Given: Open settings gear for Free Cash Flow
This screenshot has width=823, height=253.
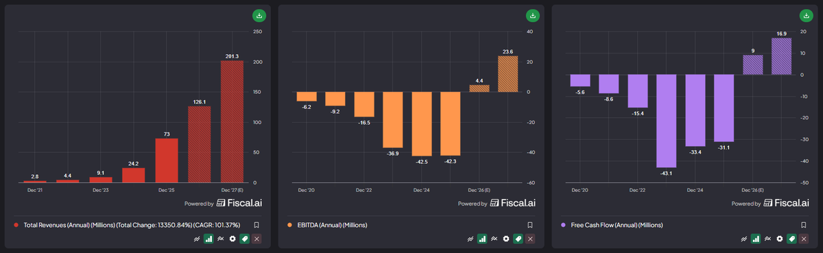Looking at the screenshot, I should [780, 239].
